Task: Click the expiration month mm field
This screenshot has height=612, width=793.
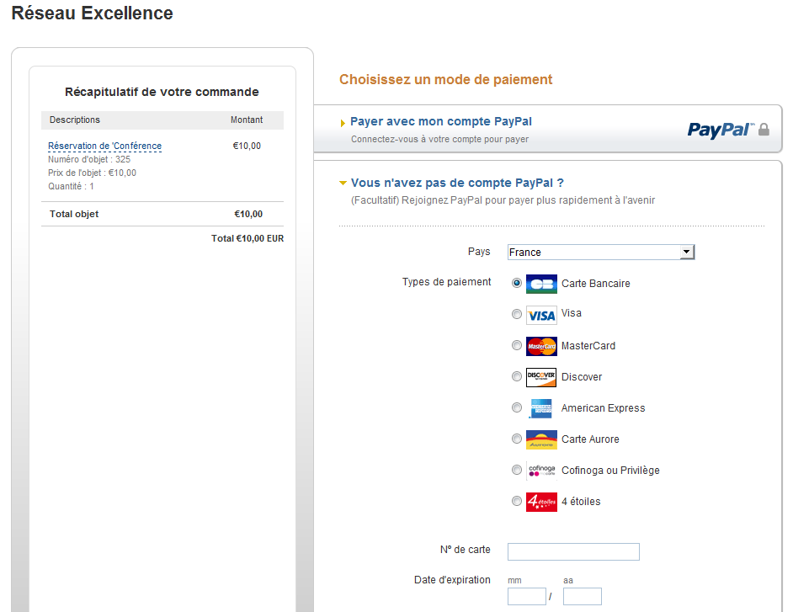Action: coord(527,596)
